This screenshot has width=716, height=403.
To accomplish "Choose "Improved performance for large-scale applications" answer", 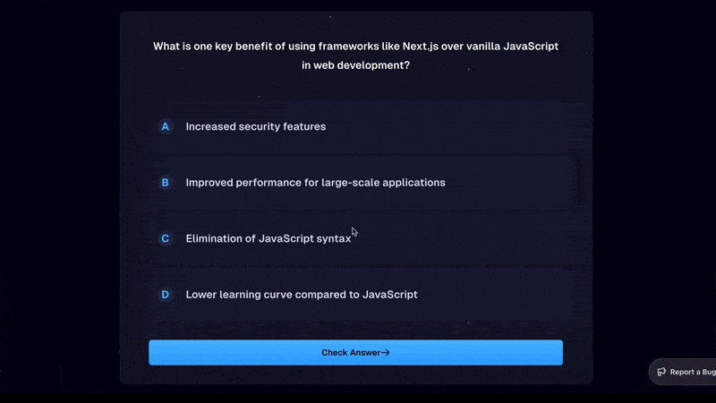I will [x=315, y=183].
